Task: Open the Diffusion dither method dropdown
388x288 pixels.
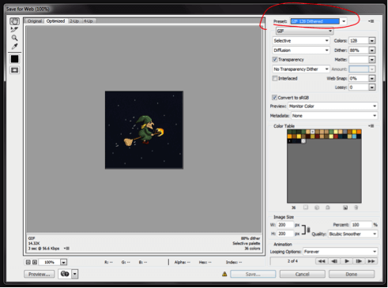Action: (x=301, y=50)
